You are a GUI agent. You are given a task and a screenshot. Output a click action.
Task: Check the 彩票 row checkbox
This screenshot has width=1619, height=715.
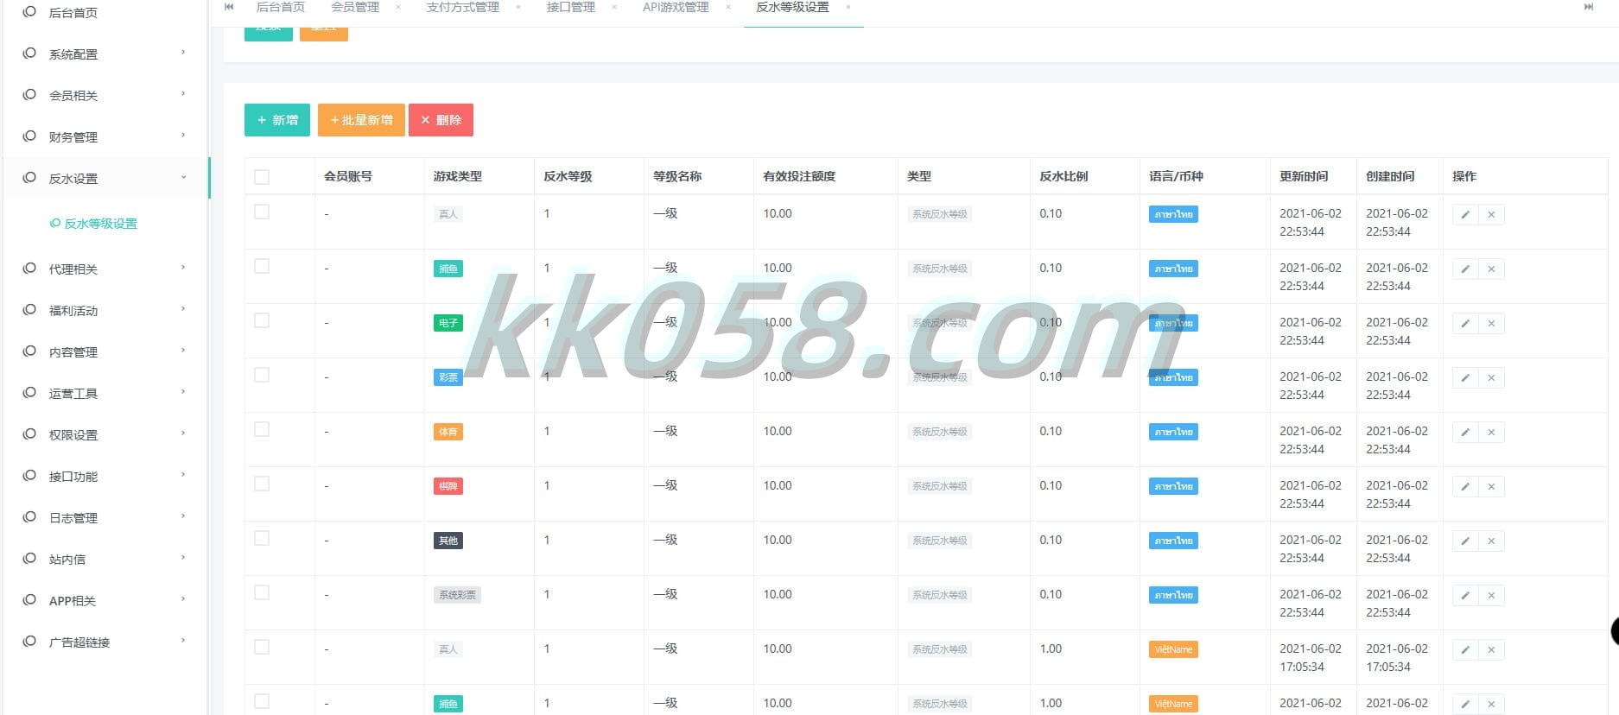click(262, 375)
